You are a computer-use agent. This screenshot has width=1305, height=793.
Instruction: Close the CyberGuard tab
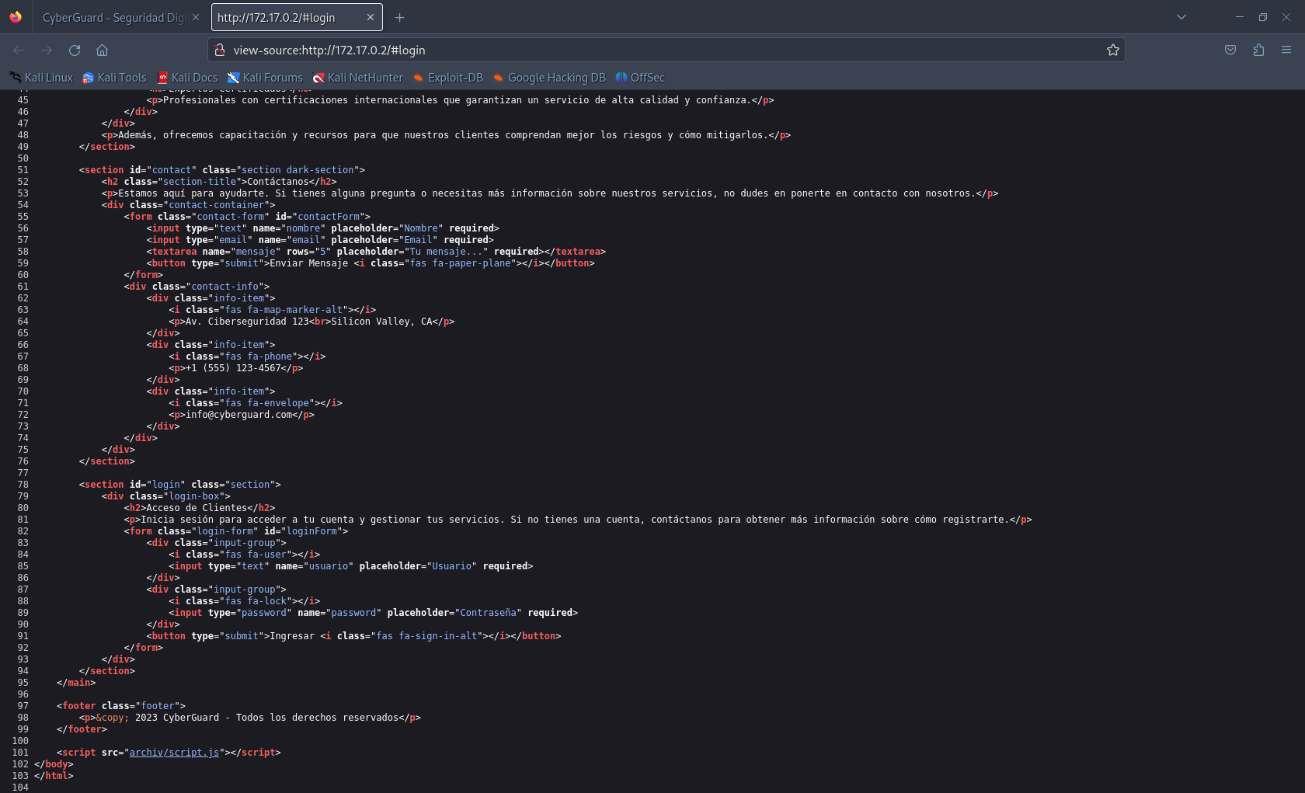pos(195,17)
